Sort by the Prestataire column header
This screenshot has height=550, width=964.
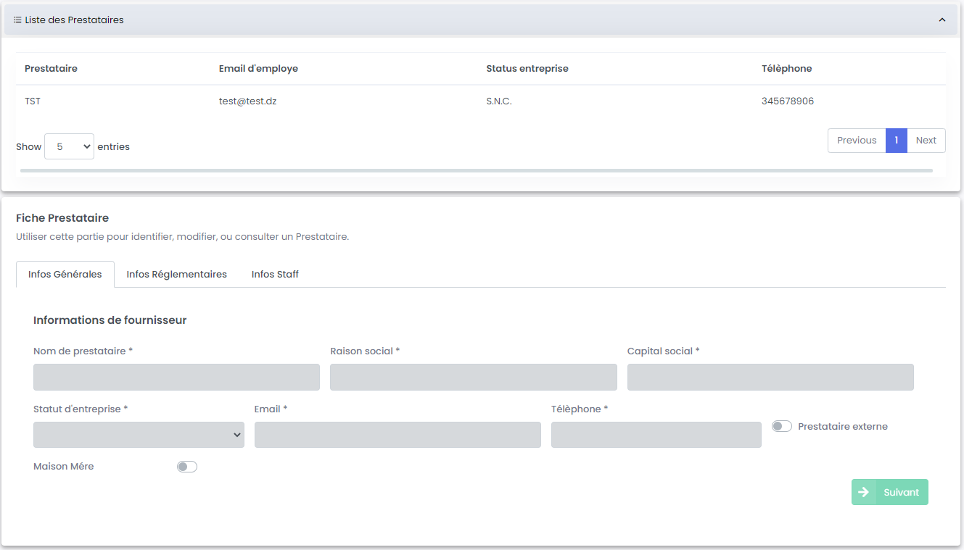coord(51,69)
